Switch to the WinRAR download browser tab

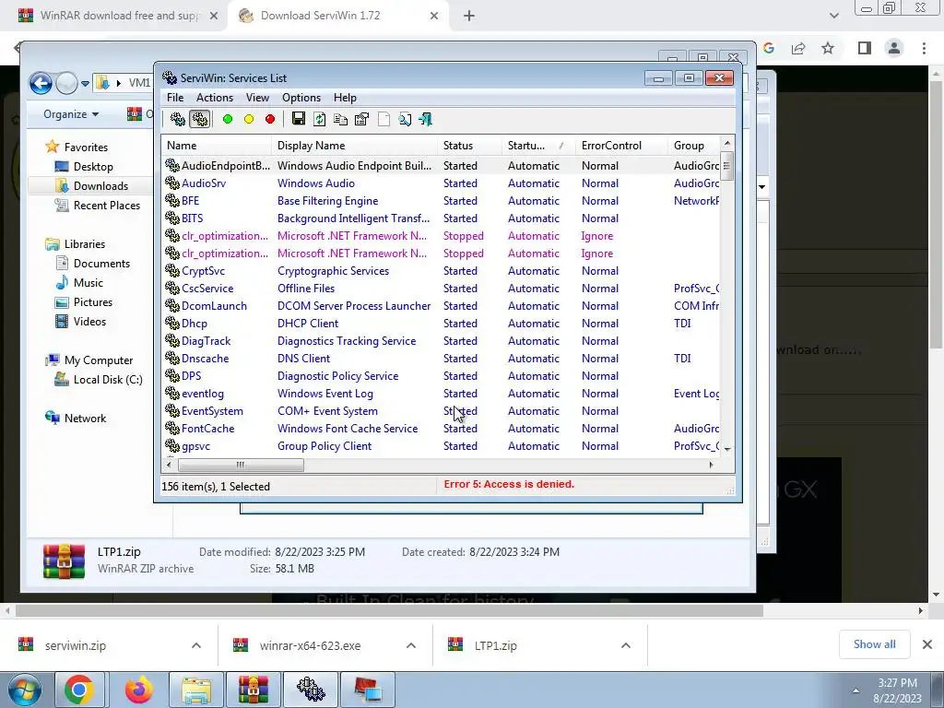click(x=117, y=16)
